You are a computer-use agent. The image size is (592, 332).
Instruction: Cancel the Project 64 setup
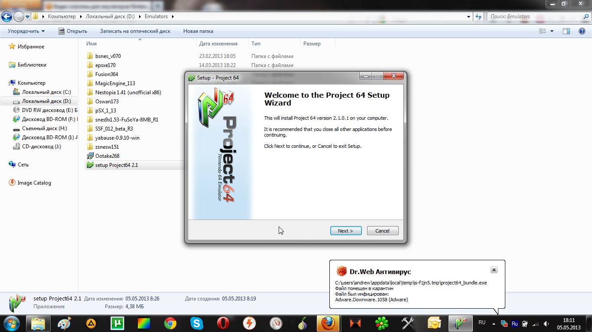click(x=382, y=231)
